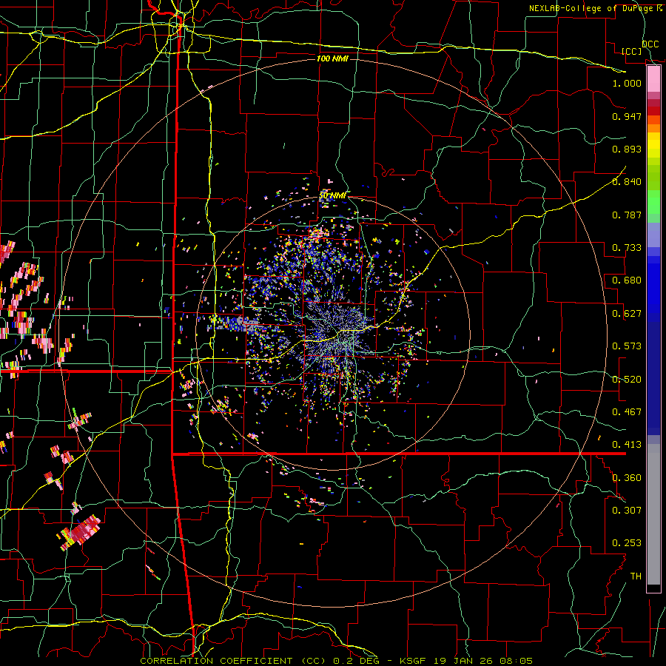The height and width of the screenshot is (666, 666).
Task: Click the QCC product label
Action: (650, 44)
